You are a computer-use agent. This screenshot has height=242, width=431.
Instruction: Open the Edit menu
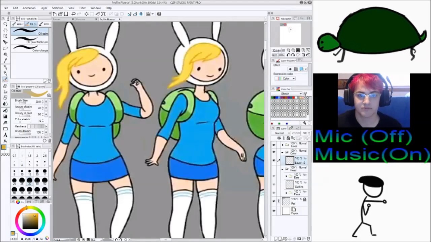click(x=15, y=8)
